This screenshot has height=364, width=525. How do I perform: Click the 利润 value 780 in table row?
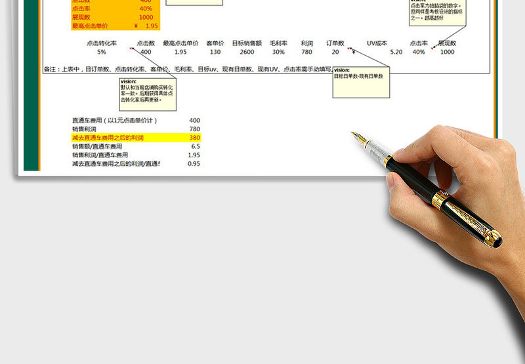tap(306, 52)
